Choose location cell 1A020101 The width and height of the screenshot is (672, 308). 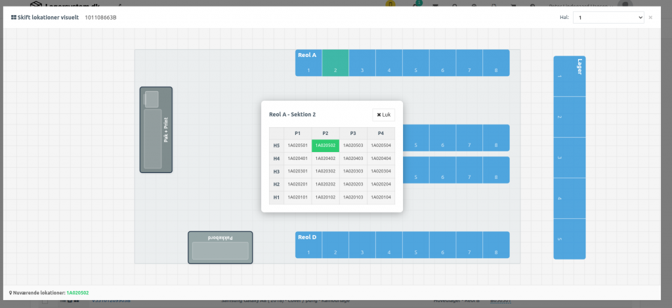click(297, 197)
